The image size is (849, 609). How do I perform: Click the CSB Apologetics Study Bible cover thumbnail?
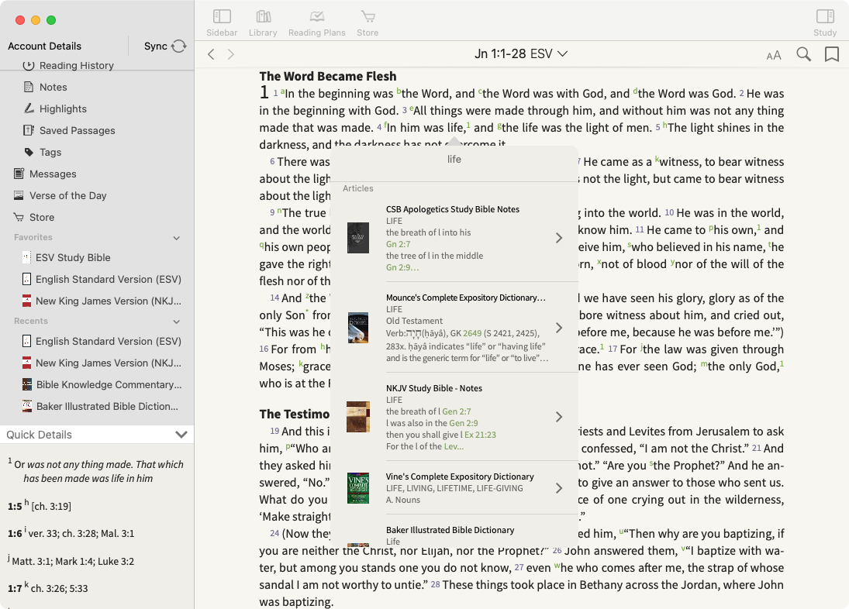[358, 238]
